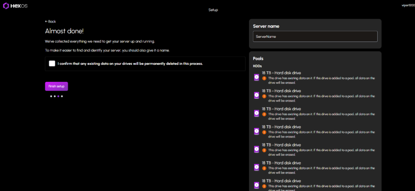Click the orange warning icon on second drive

coord(264,96)
